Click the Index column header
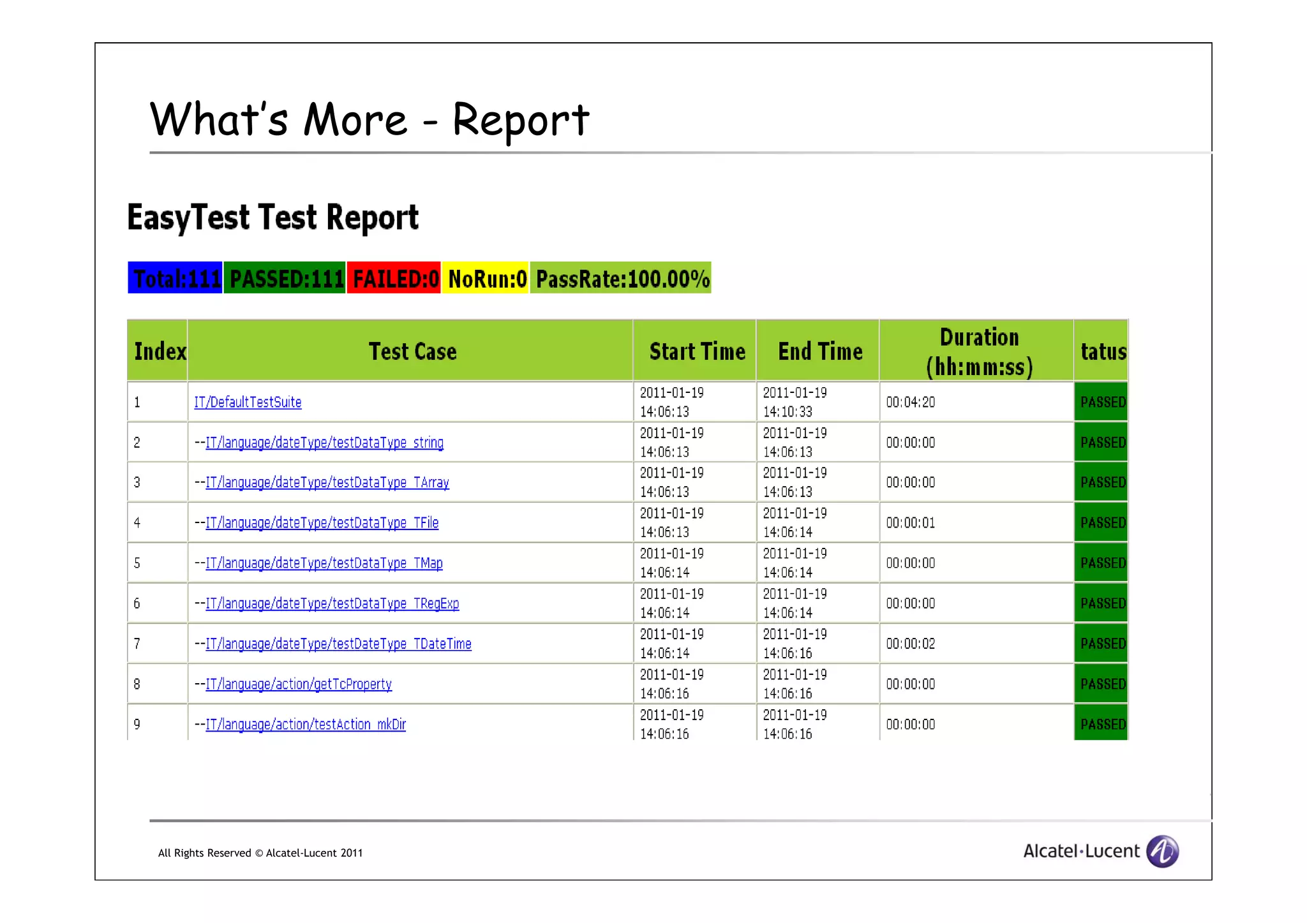Screen dimensions: 1307x923 pyautogui.click(x=158, y=350)
